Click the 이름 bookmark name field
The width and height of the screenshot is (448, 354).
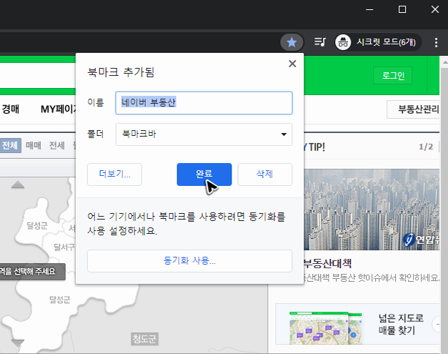coord(204,103)
